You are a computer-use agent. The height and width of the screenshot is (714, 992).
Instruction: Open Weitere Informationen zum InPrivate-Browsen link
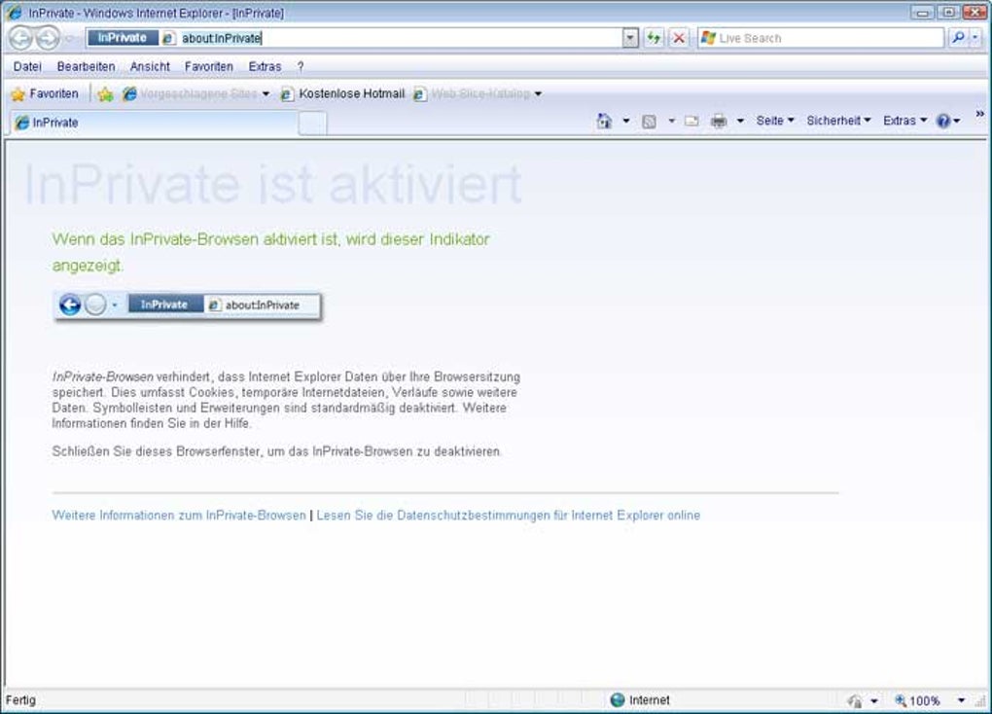(178, 516)
